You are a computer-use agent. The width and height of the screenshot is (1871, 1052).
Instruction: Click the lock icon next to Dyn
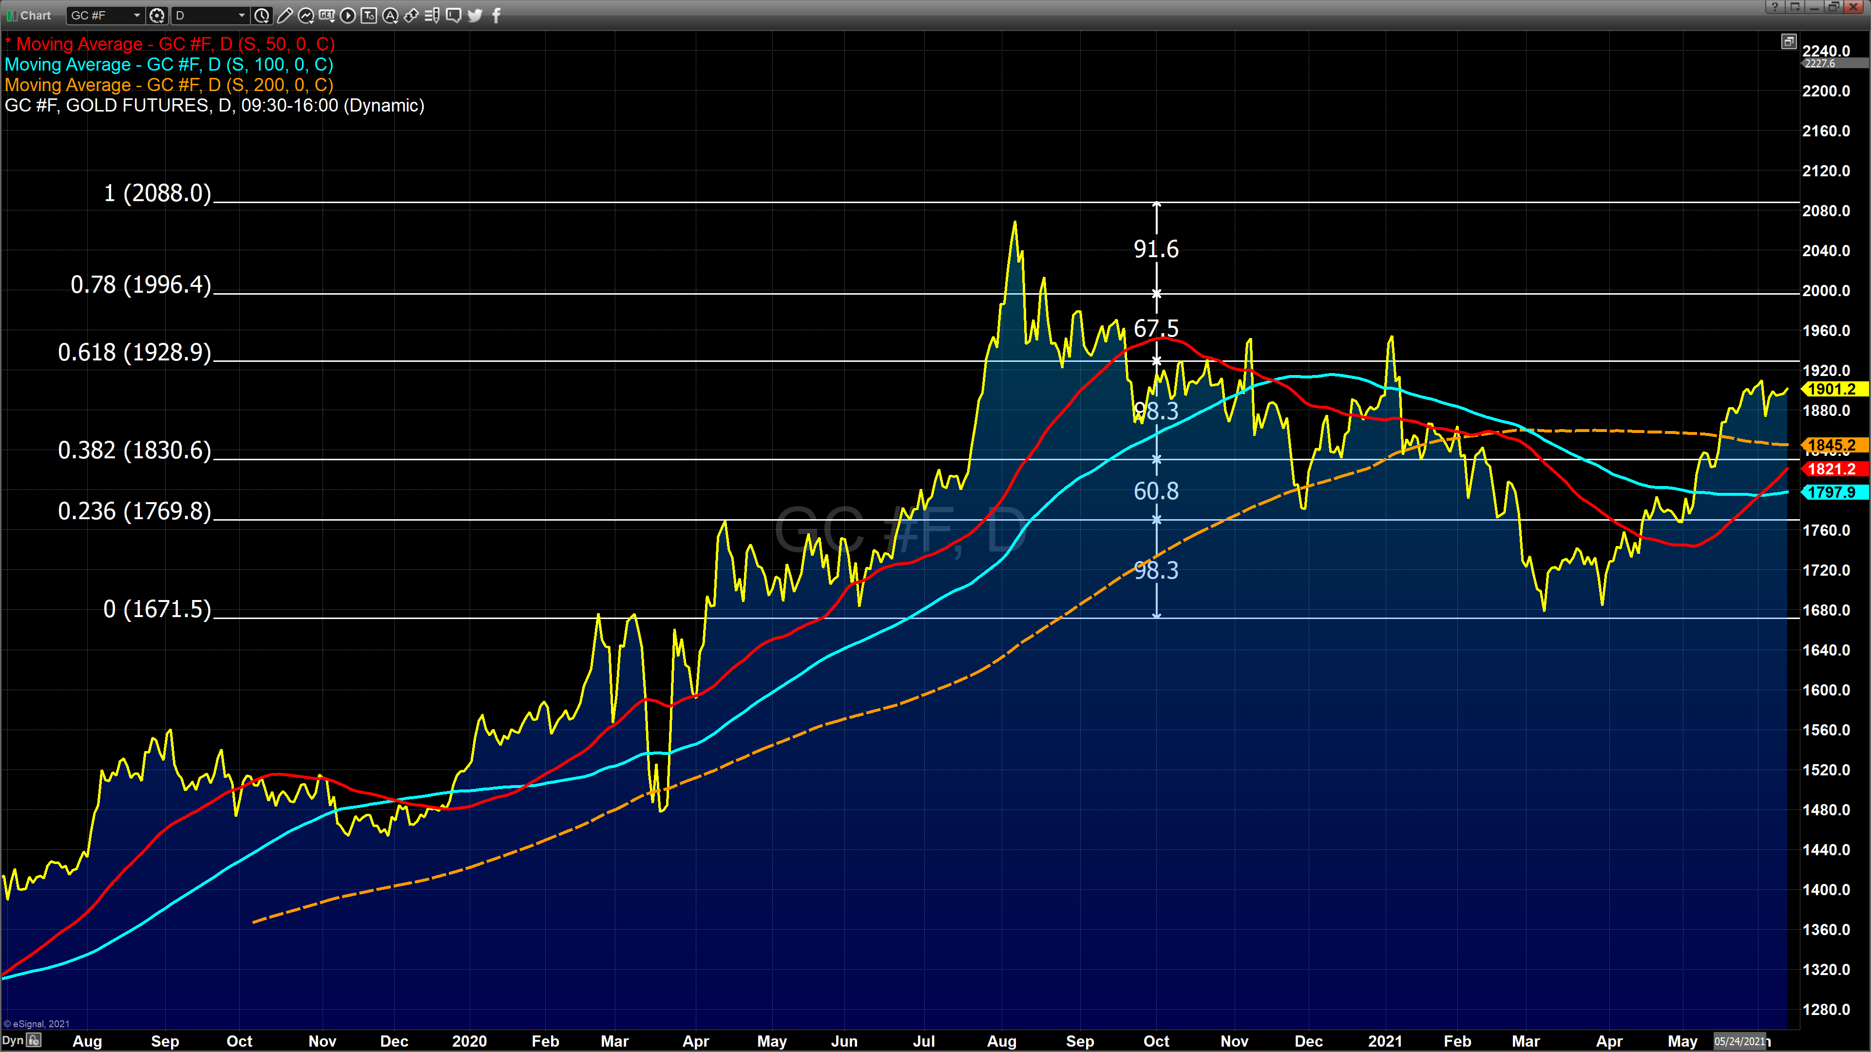34,1040
